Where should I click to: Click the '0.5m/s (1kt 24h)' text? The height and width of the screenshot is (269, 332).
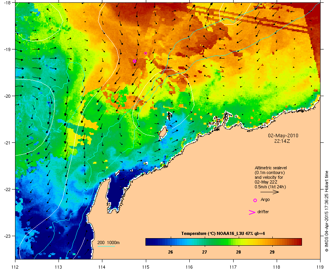pyautogui.click(x=270, y=187)
